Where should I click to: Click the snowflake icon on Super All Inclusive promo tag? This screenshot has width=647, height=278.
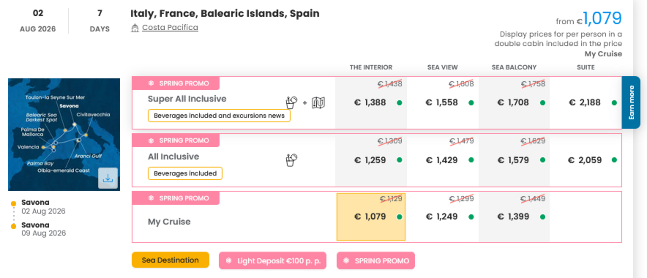pos(151,83)
